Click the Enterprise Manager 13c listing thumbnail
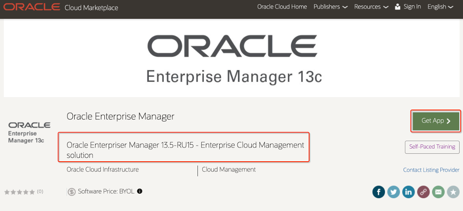The width and height of the screenshot is (463, 211). coord(29,133)
